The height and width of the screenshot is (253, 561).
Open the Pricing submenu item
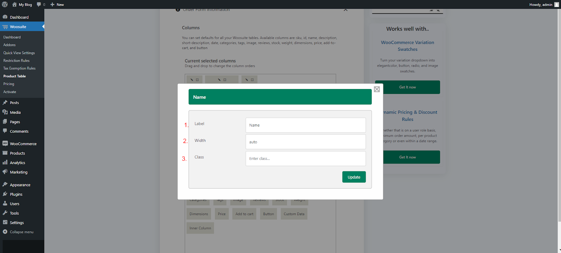(x=9, y=84)
